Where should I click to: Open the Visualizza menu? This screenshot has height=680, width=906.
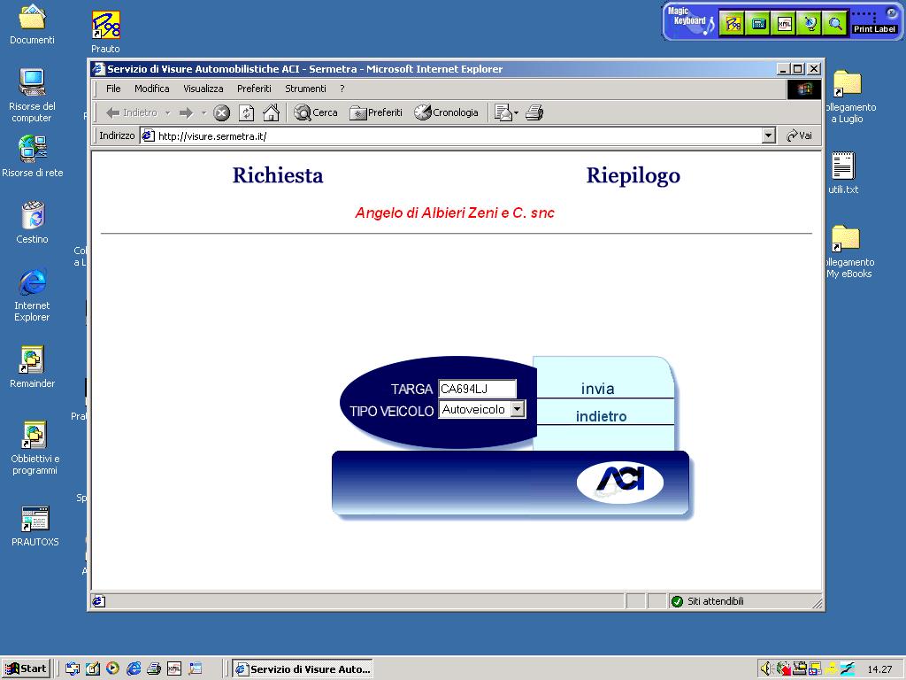[x=203, y=89]
